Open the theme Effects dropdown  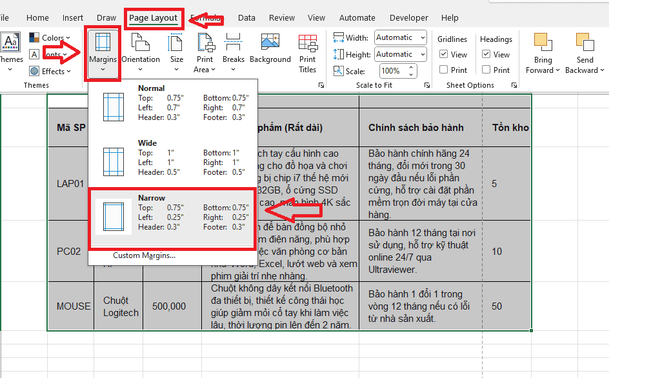pyautogui.click(x=50, y=71)
